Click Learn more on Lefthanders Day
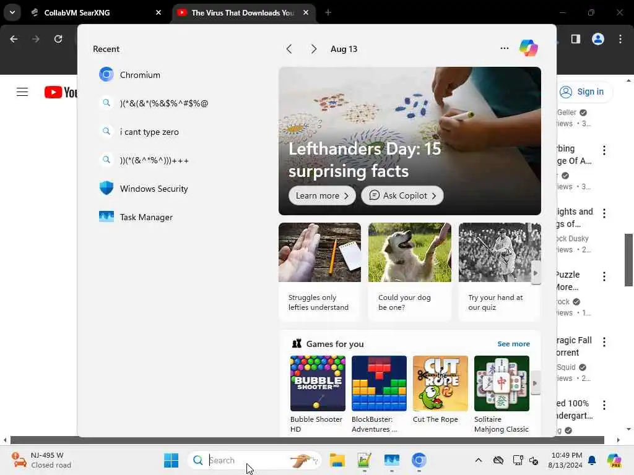The width and height of the screenshot is (634, 475). pos(322,195)
